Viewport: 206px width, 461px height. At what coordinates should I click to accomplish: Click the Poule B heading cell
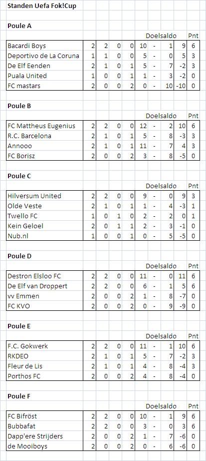(19, 106)
